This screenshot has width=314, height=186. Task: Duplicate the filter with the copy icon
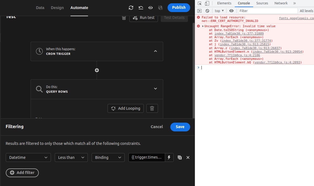[179, 157]
